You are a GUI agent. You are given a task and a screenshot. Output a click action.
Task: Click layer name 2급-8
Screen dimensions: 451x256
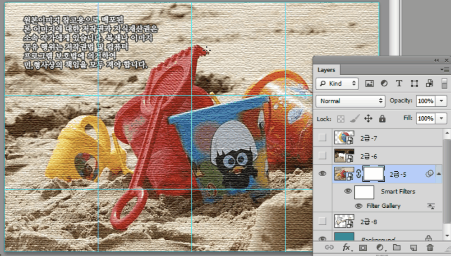pos(368,222)
